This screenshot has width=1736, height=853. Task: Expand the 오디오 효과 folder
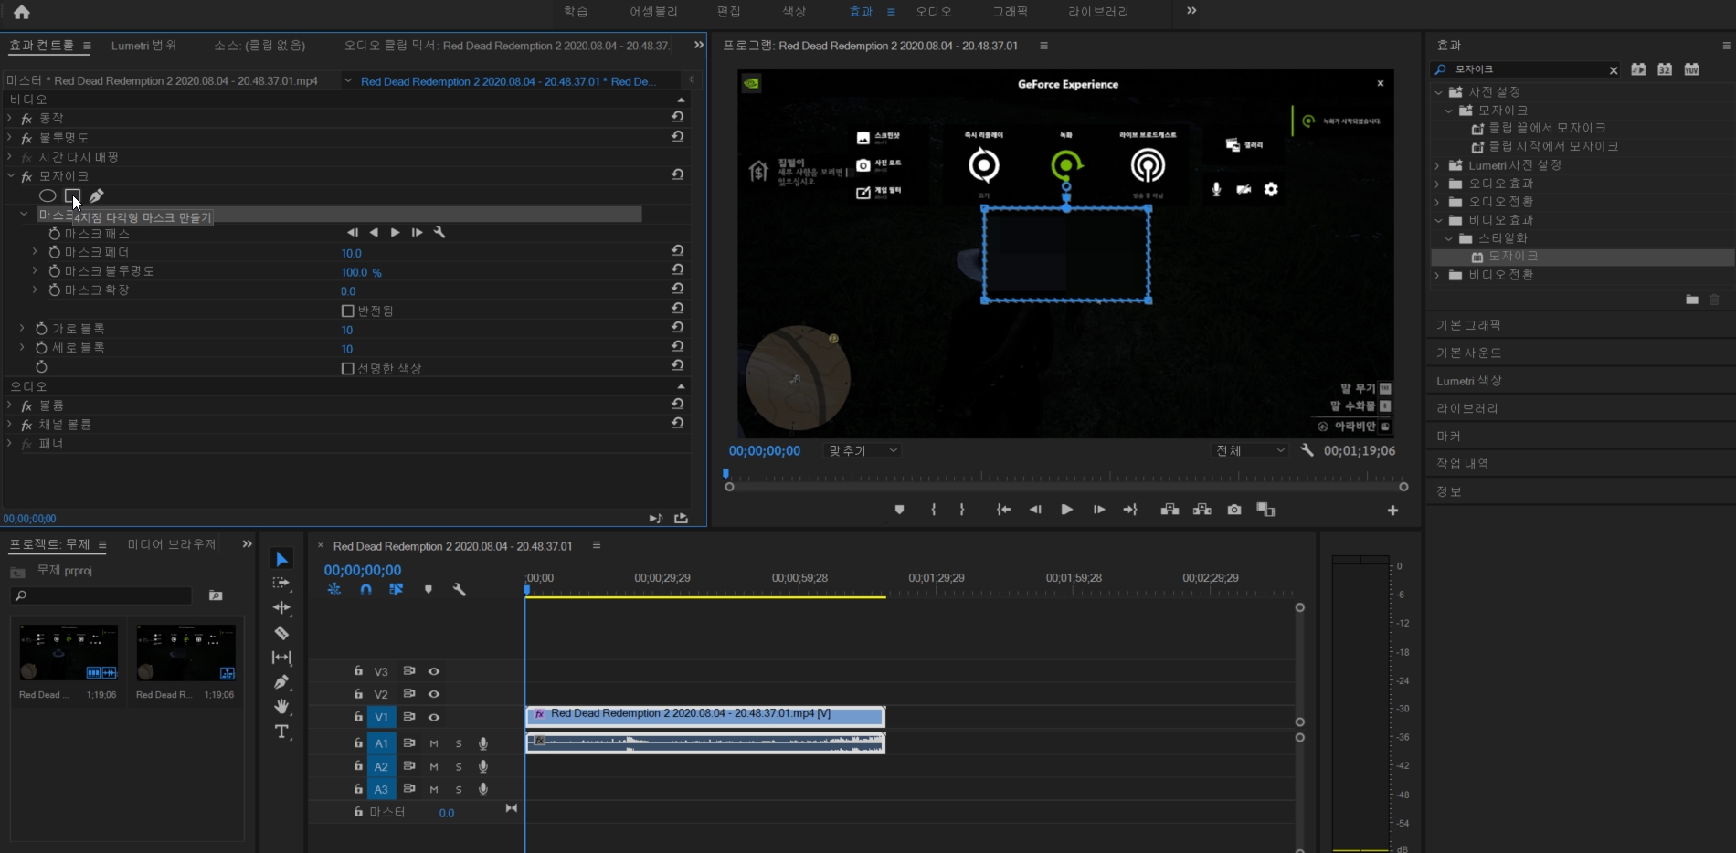coord(1437,184)
